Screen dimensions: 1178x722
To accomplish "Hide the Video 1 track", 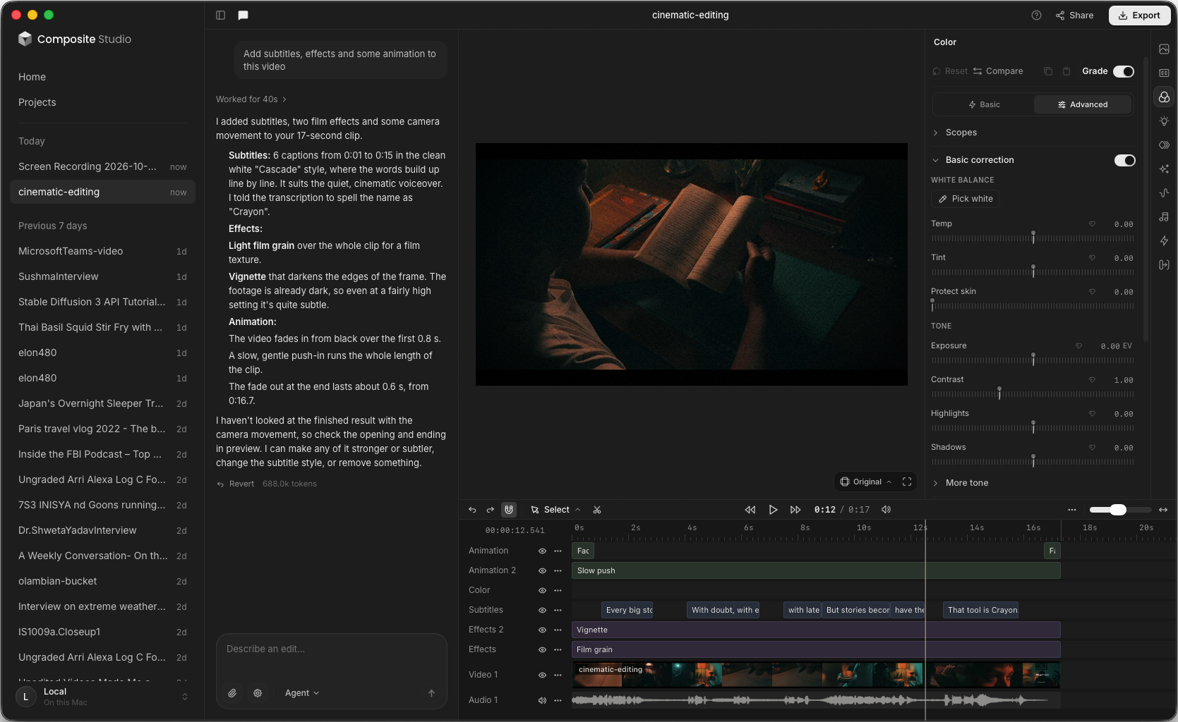I will coord(542,675).
